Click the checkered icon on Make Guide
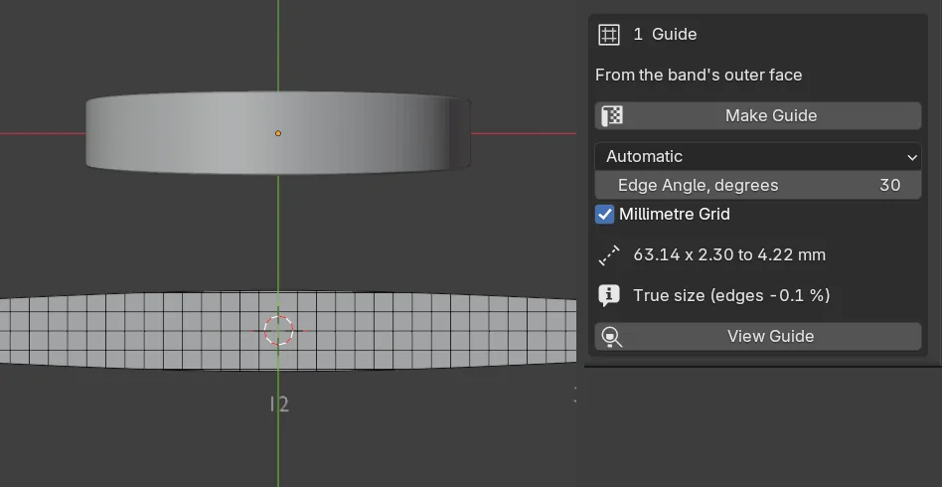The height and width of the screenshot is (487, 942). pyautogui.click(x=611, y=115)
